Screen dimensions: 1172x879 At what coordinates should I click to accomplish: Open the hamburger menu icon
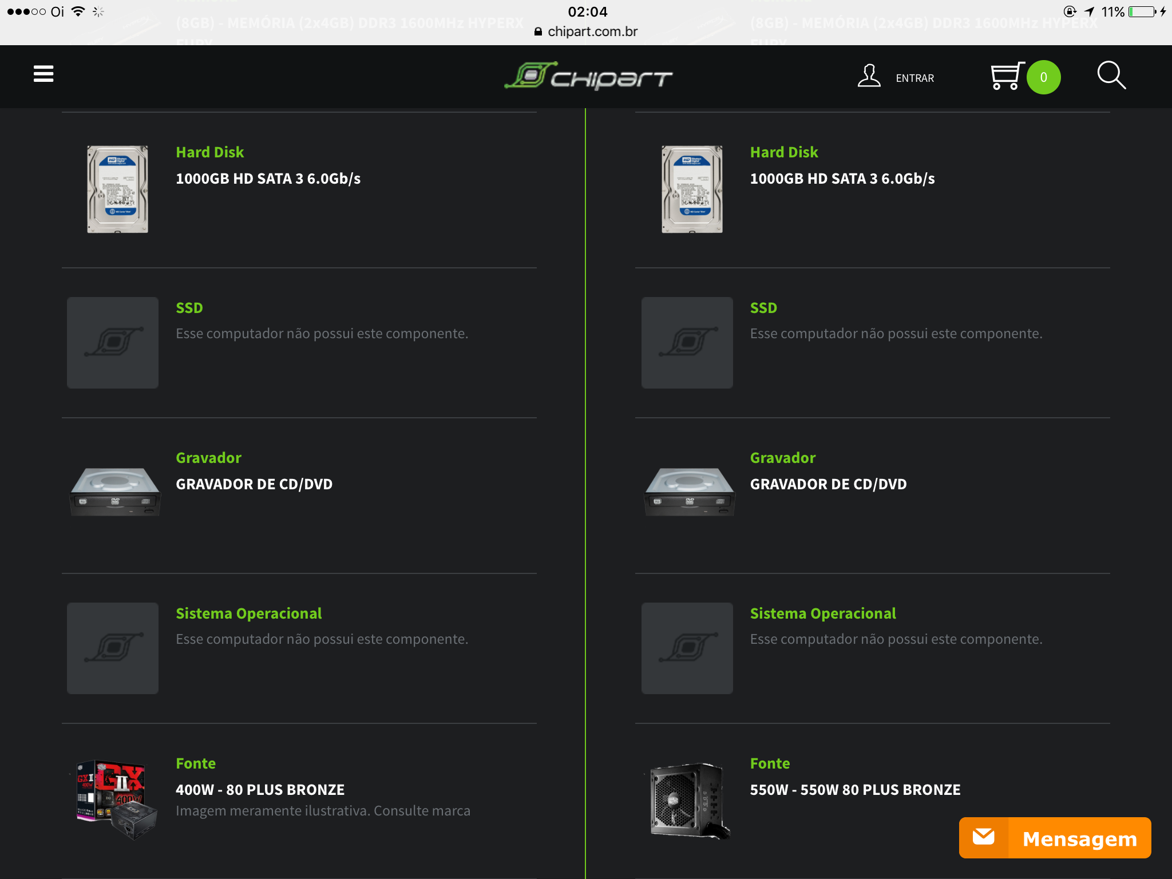click(43, 74)
